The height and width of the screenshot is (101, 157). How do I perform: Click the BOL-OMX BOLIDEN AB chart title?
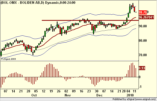point(38,3)
